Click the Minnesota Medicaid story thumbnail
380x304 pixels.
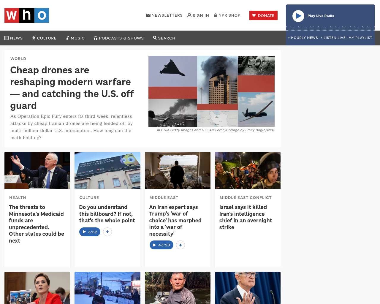tap(37, 170)
